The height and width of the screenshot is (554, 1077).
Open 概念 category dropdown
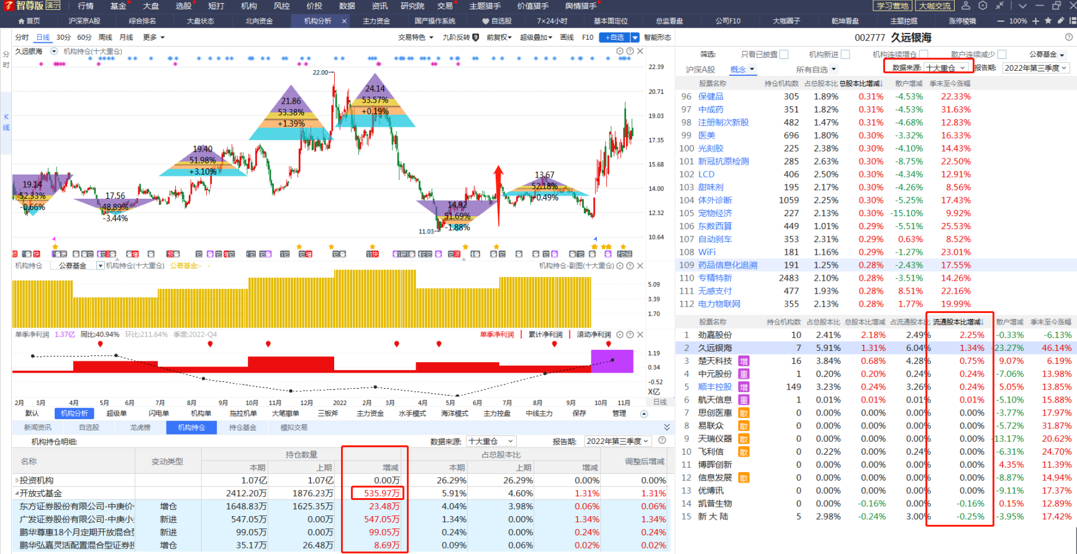tap(742, 70)
